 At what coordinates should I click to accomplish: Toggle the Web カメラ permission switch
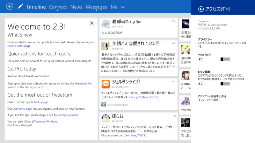tap(225, 59)
